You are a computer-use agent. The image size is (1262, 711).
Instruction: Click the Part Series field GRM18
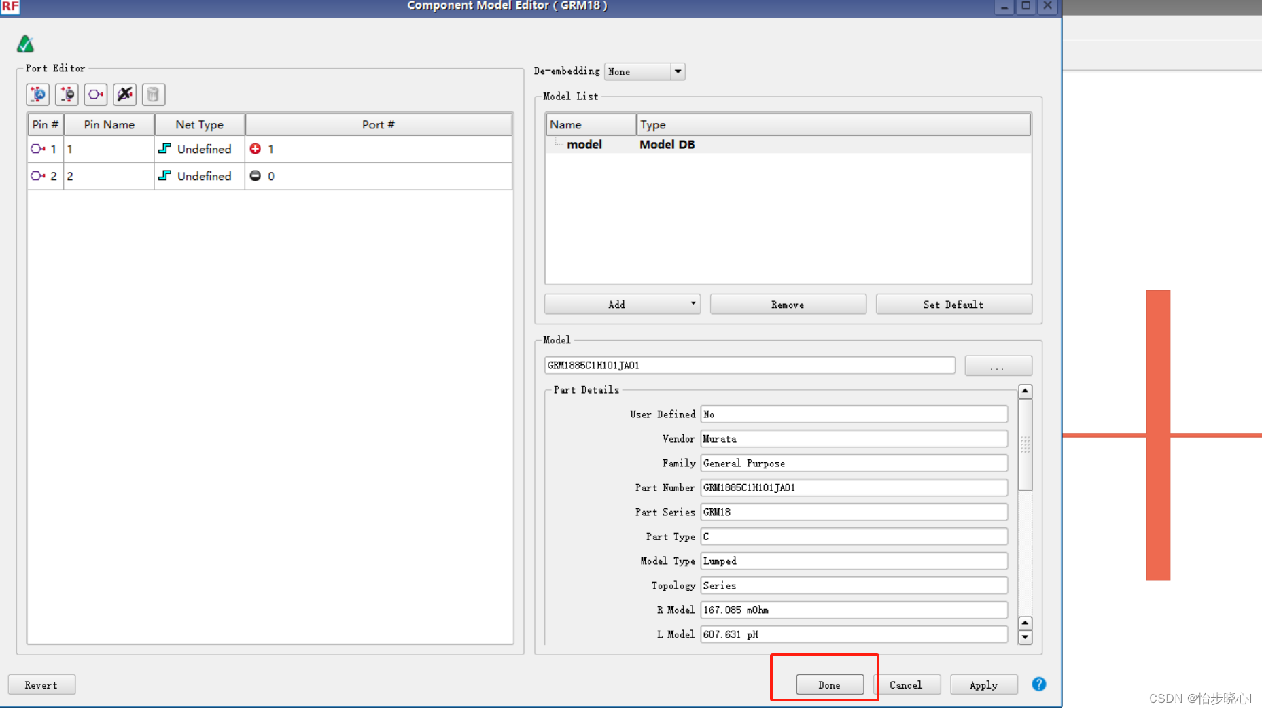point(854,512)
